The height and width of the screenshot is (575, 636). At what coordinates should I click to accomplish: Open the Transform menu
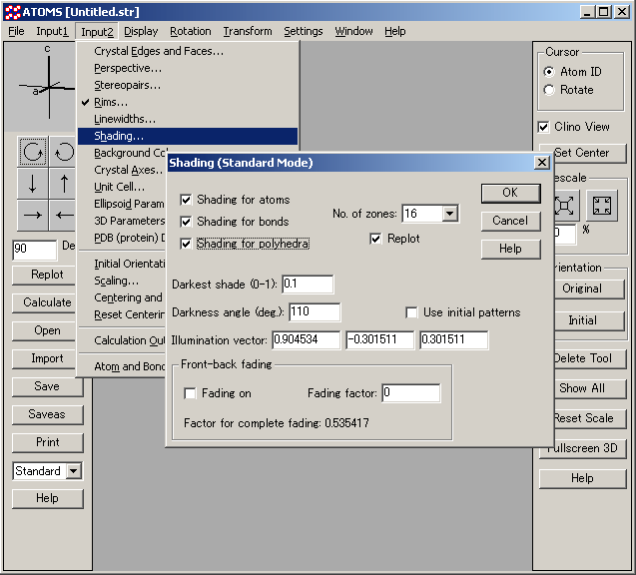point(247,31)
